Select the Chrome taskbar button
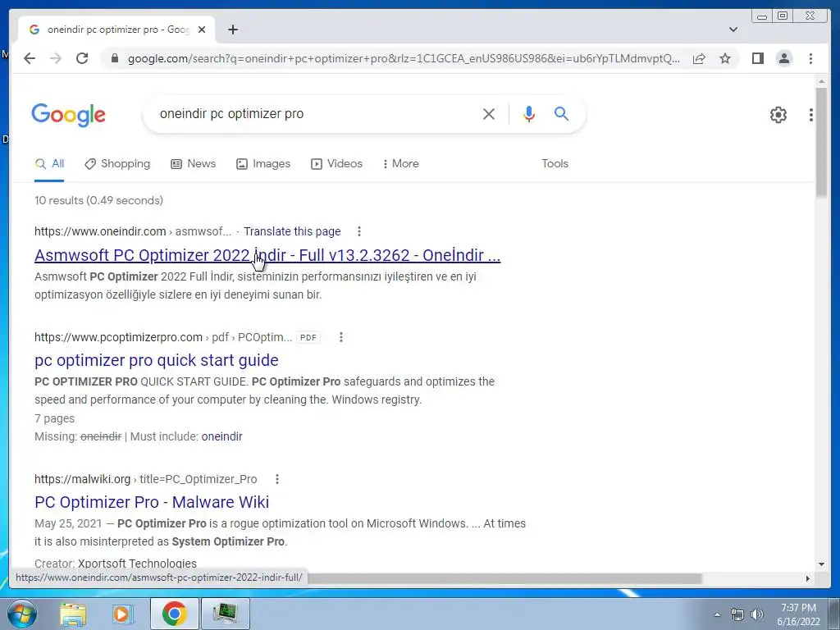The width and height of the screenshot is (840, 630). [x=174, y=614]
